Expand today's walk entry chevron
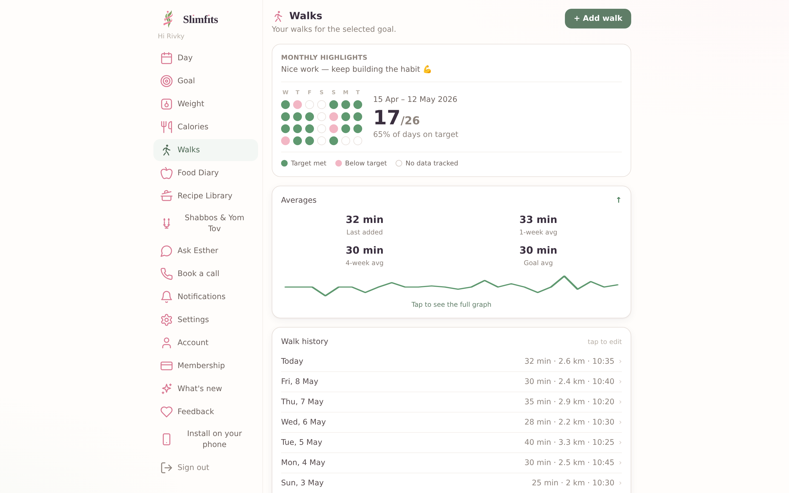 (x=620, y=361)
